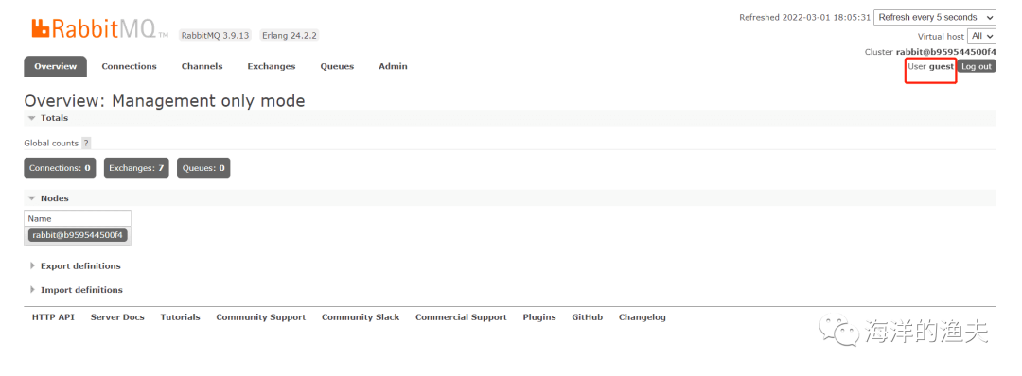Collapse the Totals section

tap(48, 118)
